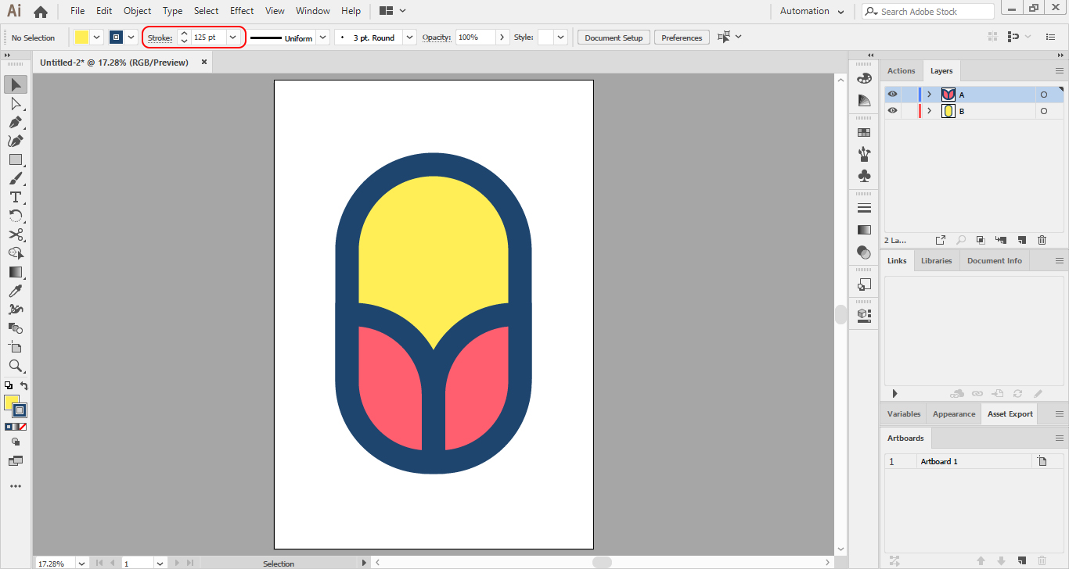This screenshot has height=569, width=1069.
Task: Switch to Draw mode icon in toolbar
Action: (16, 442)
